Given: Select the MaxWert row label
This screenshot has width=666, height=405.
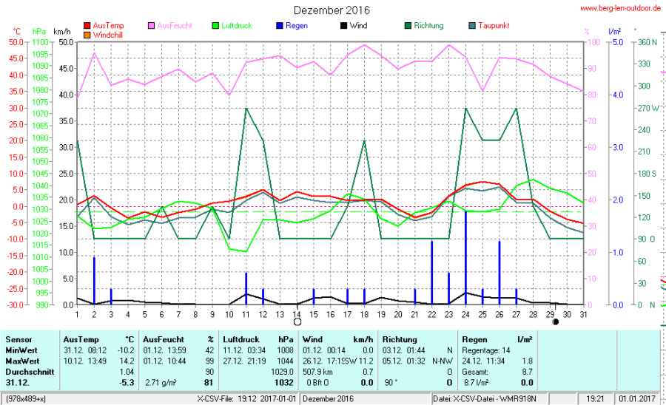Looking at the screenshot, I should [x=21, y=360].
